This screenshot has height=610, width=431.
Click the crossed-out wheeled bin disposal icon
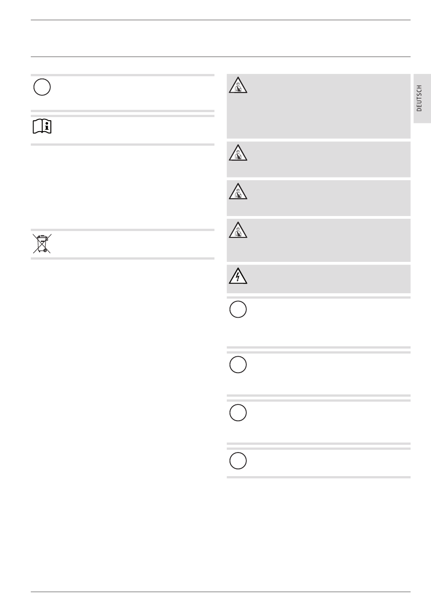point(42,243)
